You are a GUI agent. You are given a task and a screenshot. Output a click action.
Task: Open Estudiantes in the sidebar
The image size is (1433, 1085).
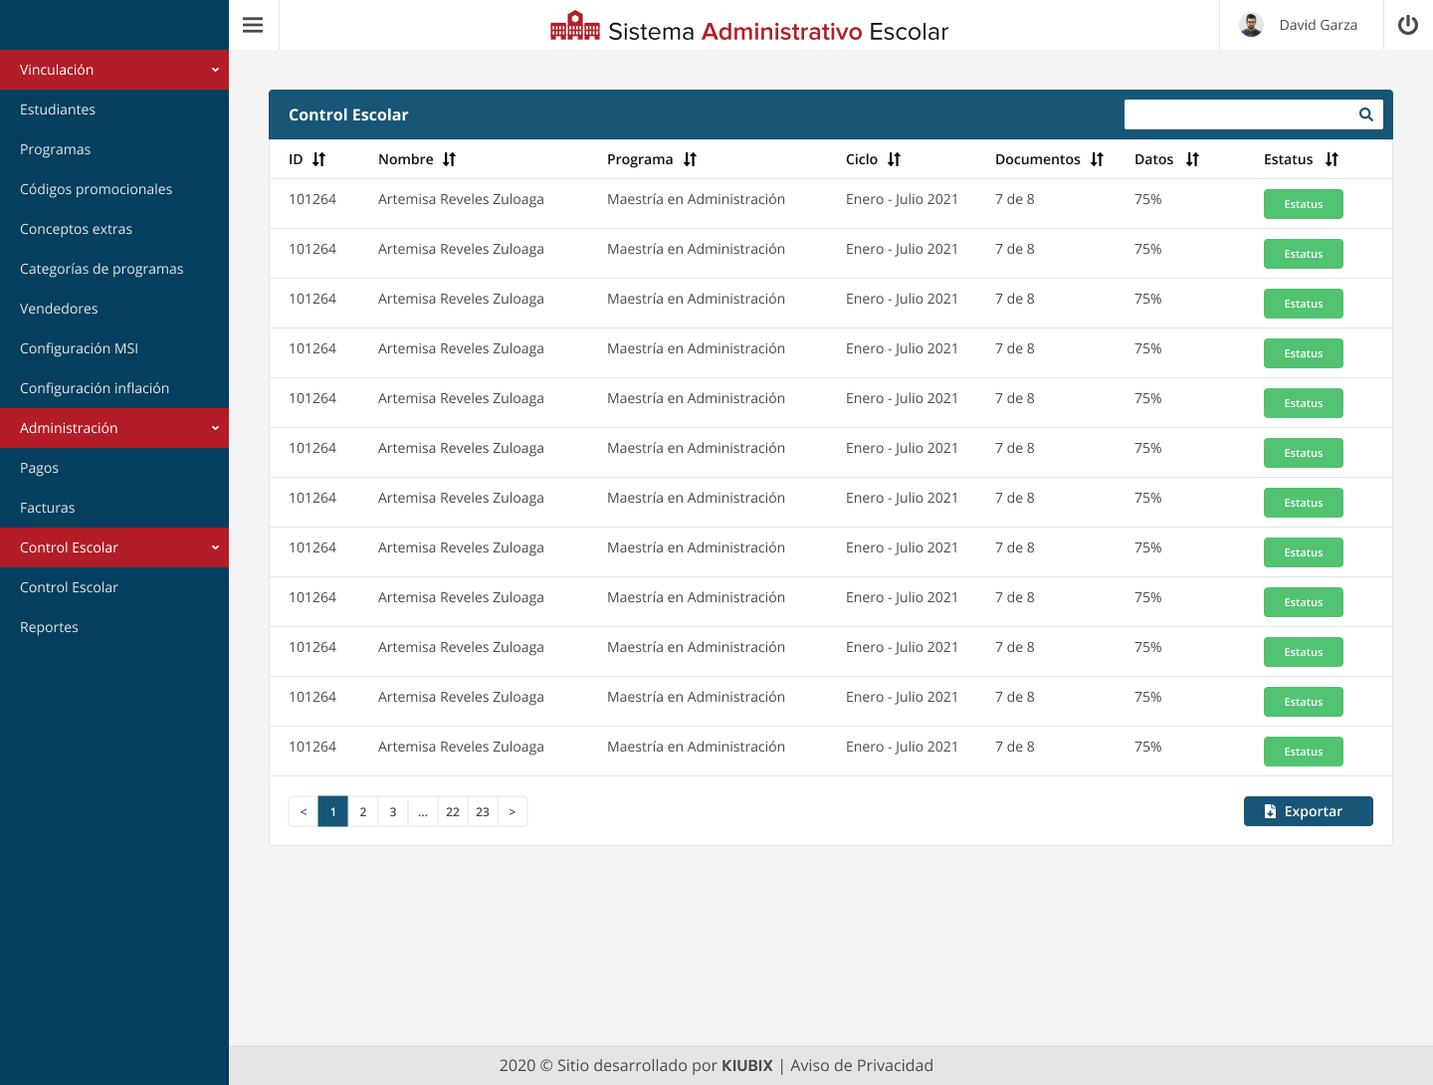pos(58,109)
